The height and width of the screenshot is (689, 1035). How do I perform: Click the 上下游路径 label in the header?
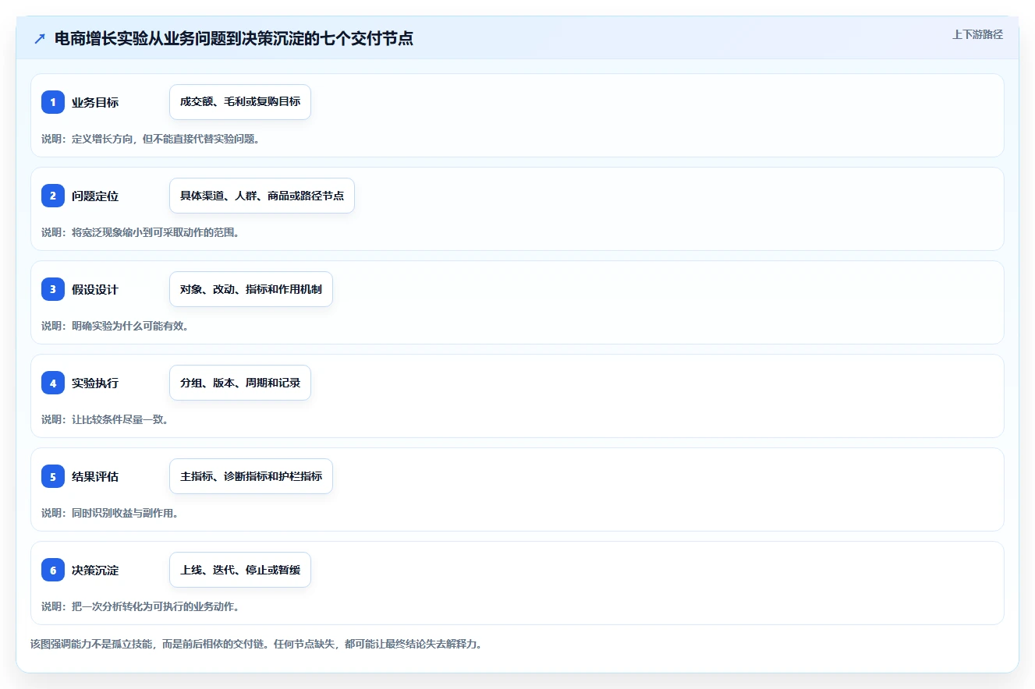tap(977, 35)
